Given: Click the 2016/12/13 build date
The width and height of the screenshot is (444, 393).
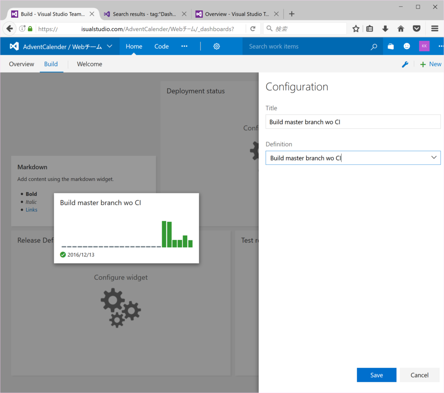Looking at the screenshot, I should coord(81,255).
